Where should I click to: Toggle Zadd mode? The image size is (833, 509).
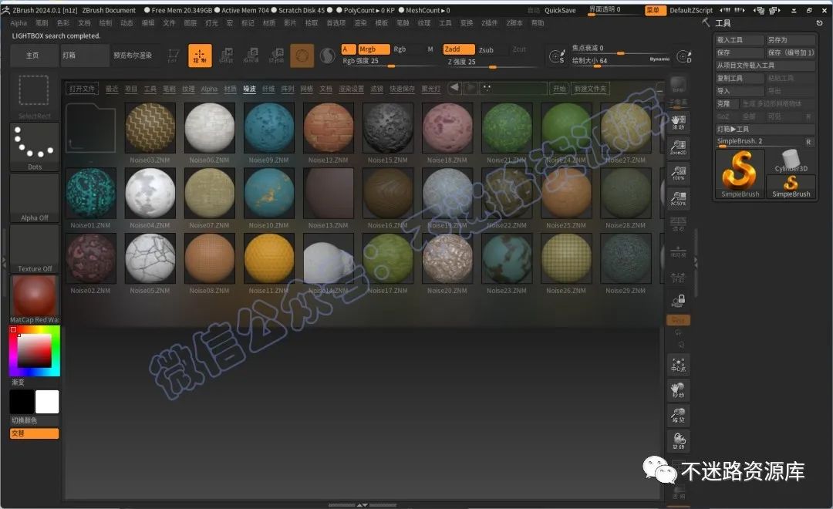pos(458,49)
